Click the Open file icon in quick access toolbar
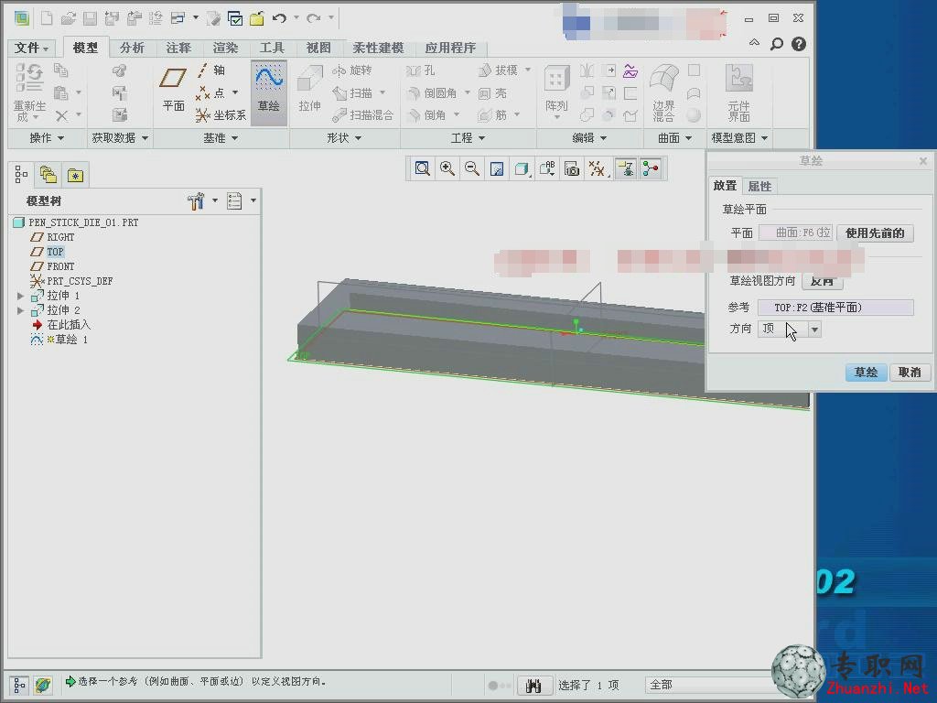This screenshot has width=937, height=703. [x=68, y=18]
